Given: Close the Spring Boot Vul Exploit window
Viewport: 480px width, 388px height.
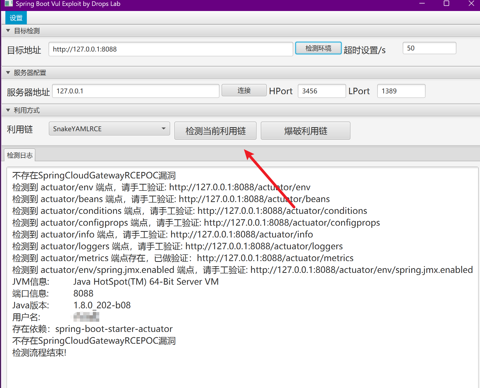Looking at the screenshot, I should coord(471,3).
